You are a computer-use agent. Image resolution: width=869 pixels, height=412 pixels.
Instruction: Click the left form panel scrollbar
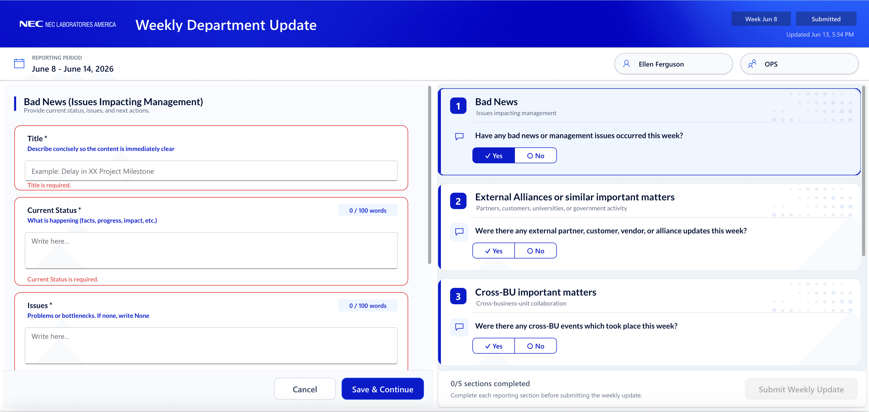pos(429,175)
